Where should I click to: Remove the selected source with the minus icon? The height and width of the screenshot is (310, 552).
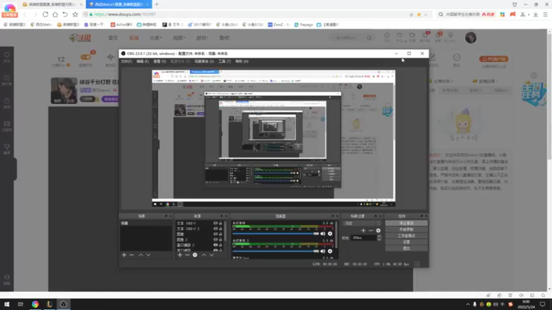[x=187, y=255]
